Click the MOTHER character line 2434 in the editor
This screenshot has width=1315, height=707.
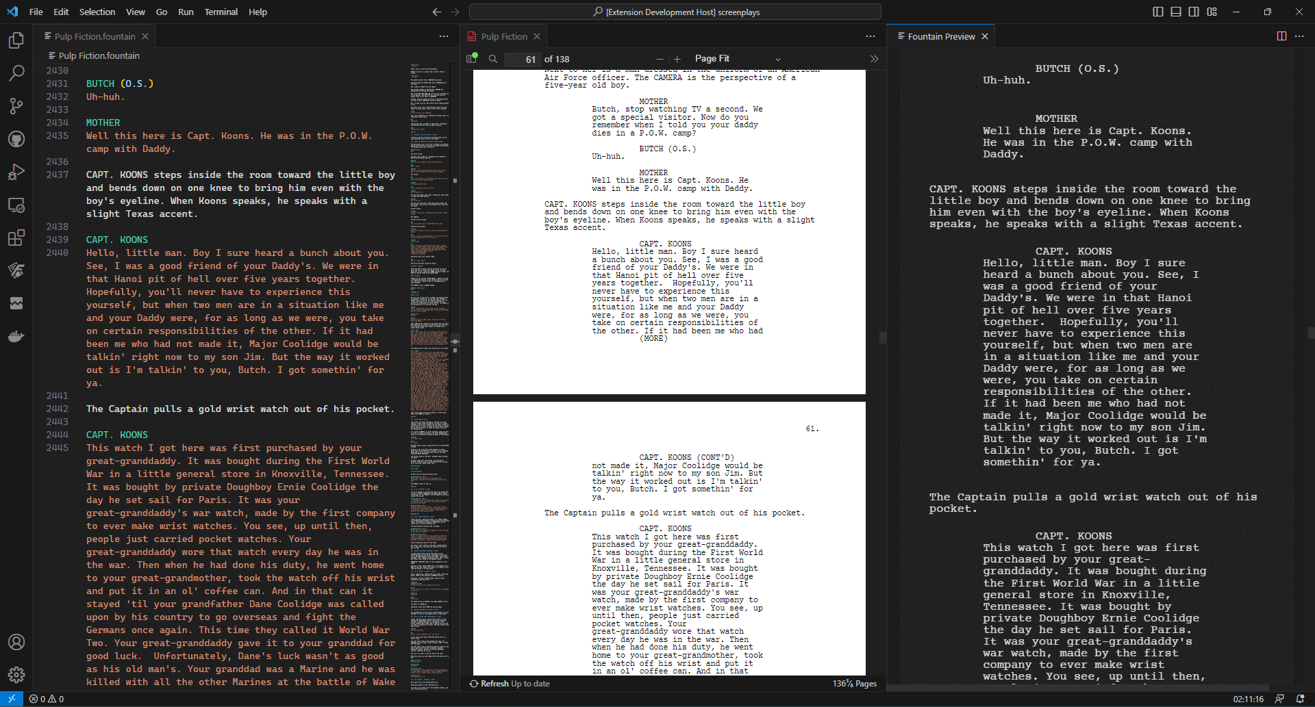[x=103, y=123]
